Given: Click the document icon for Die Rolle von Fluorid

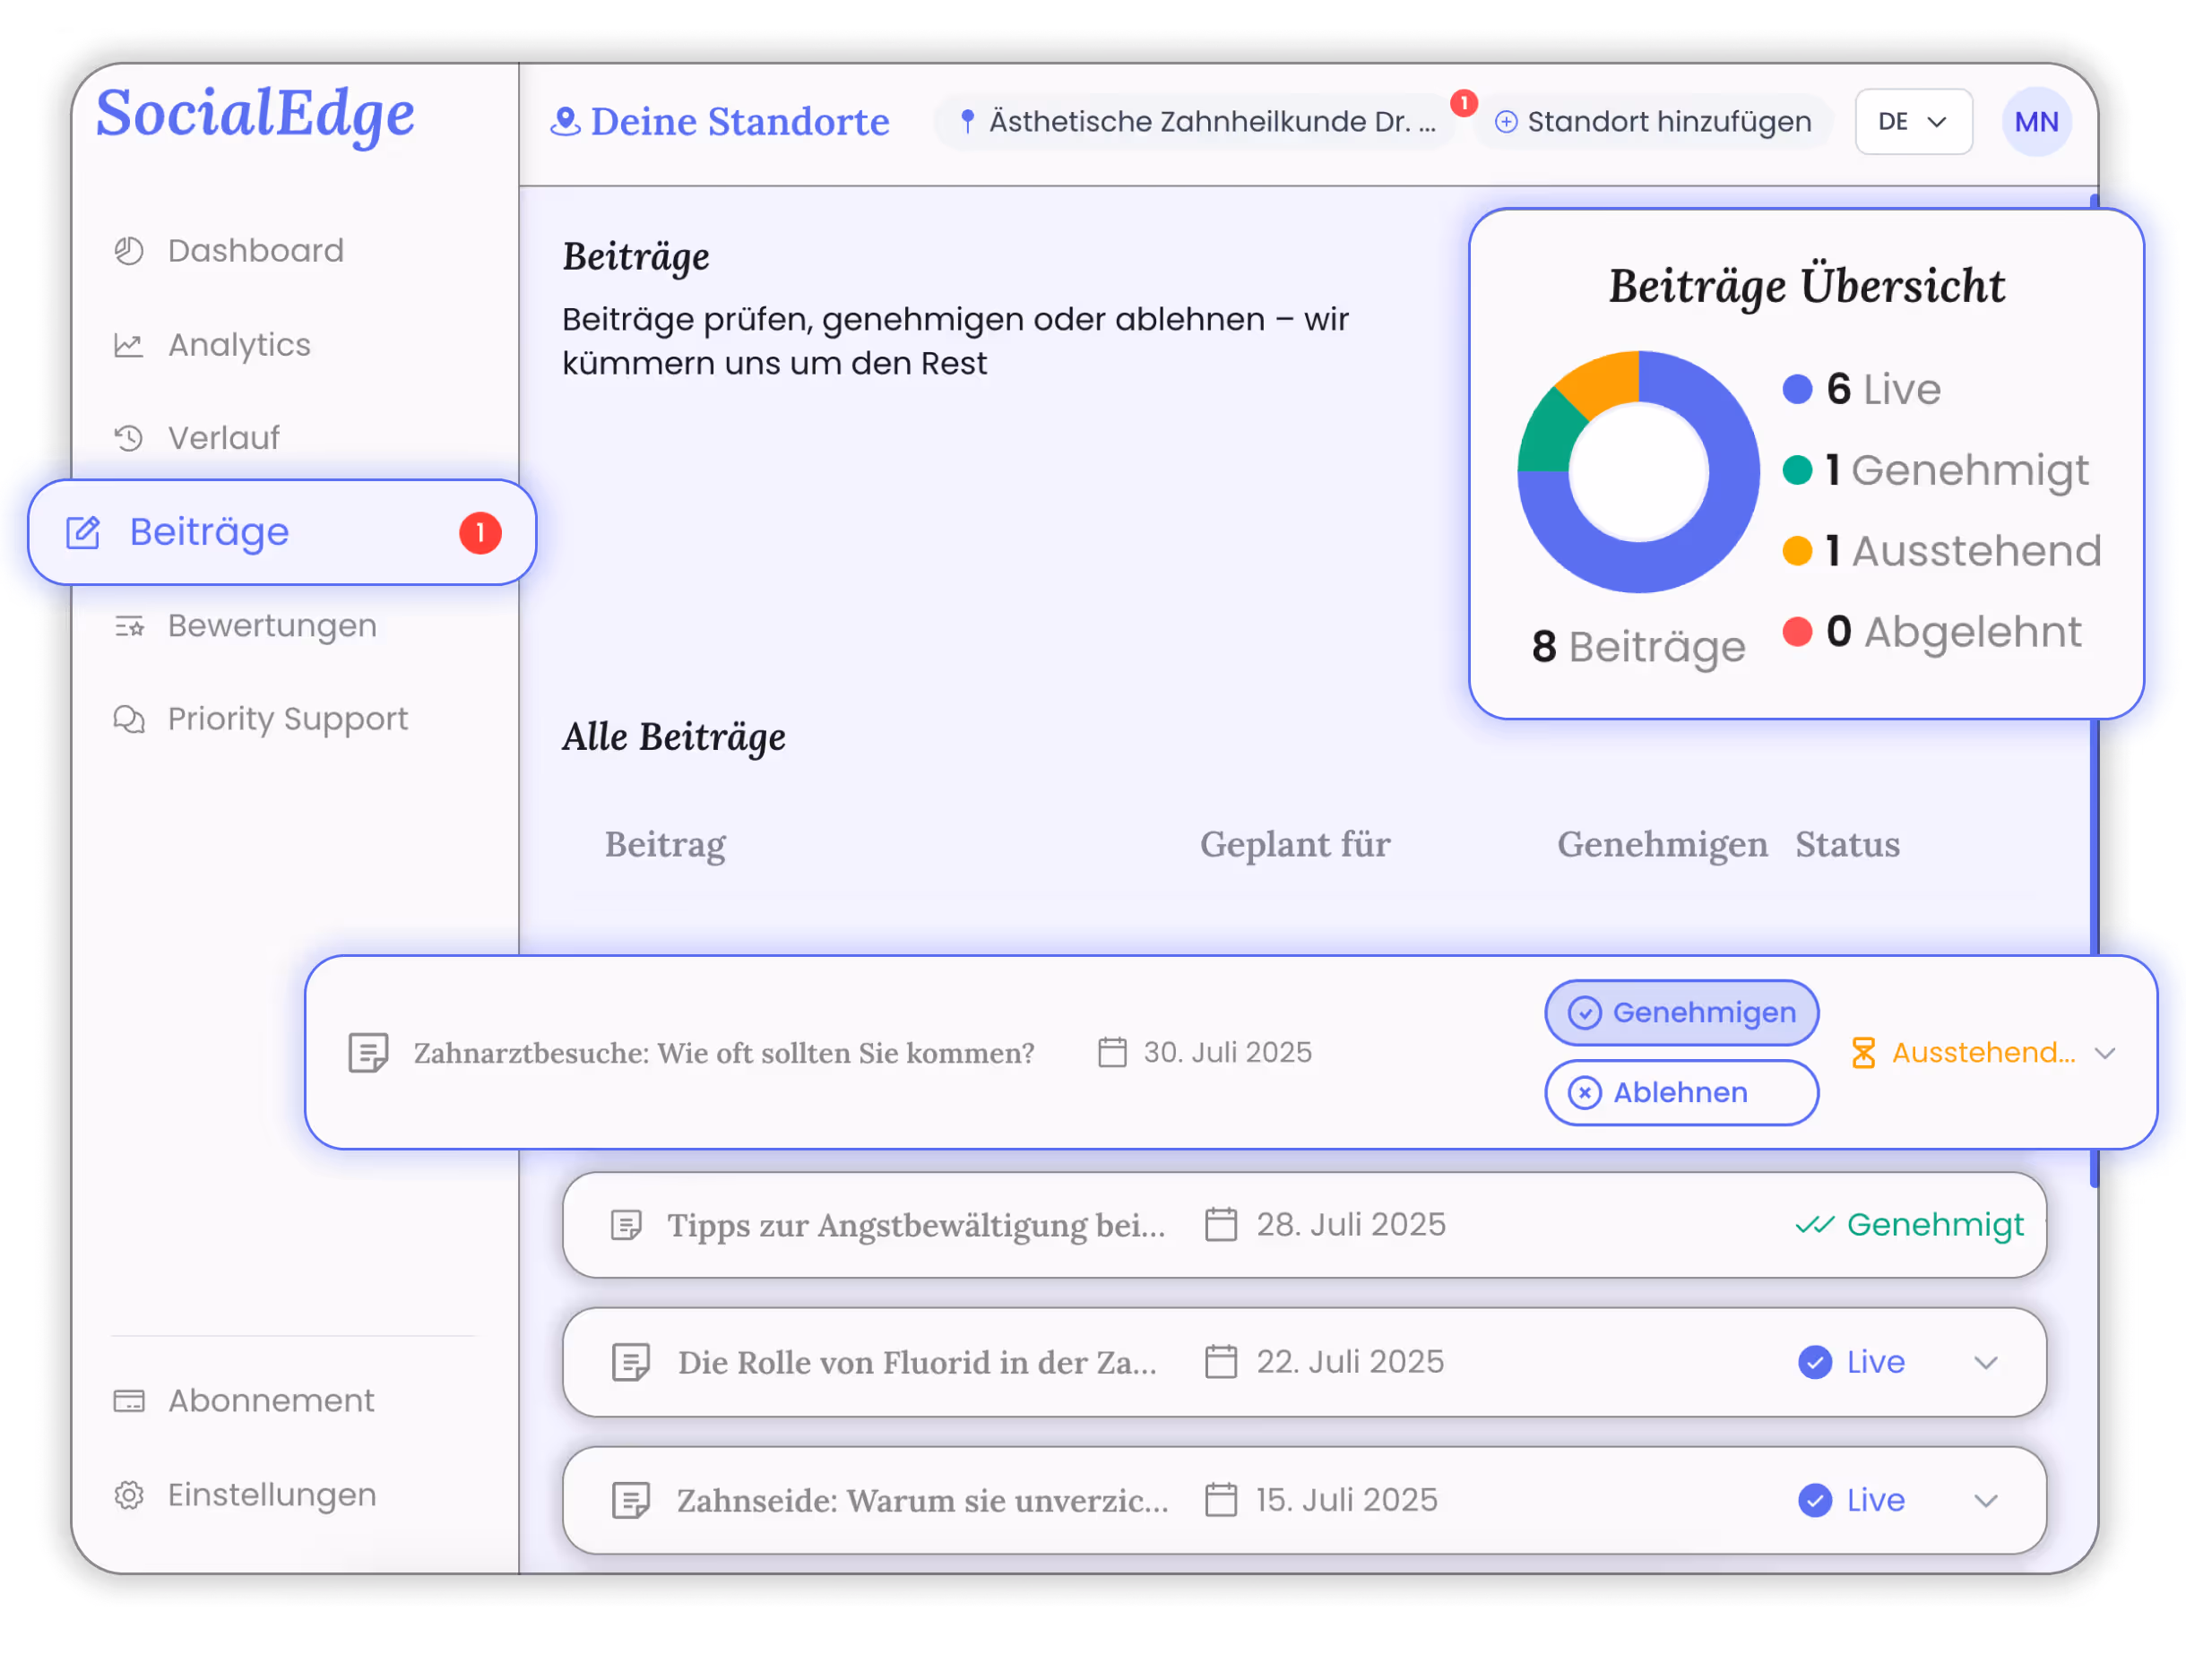Looking at the screenshot, I should coord(631,1362).
